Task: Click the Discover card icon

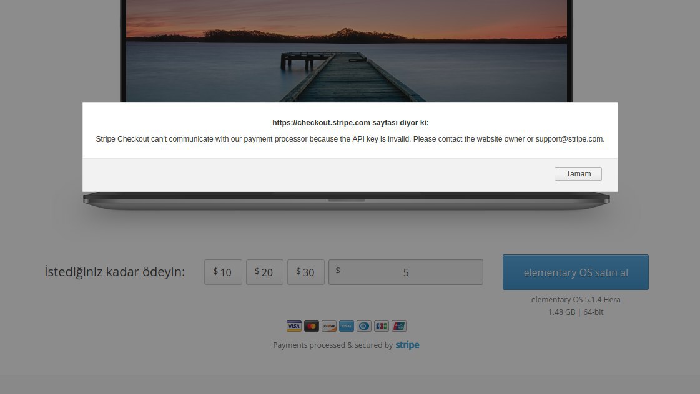Action: point(328,326)
